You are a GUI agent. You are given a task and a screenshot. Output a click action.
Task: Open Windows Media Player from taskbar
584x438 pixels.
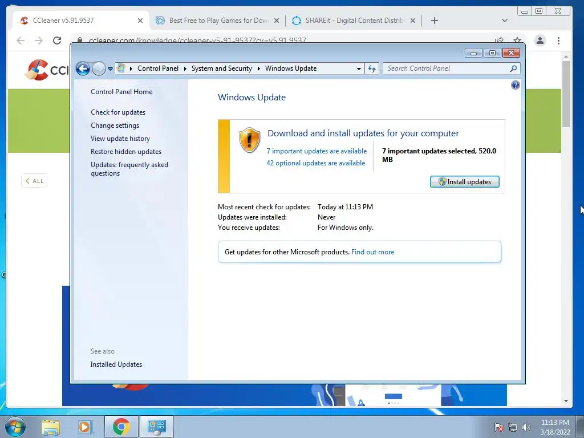point(84,427)
